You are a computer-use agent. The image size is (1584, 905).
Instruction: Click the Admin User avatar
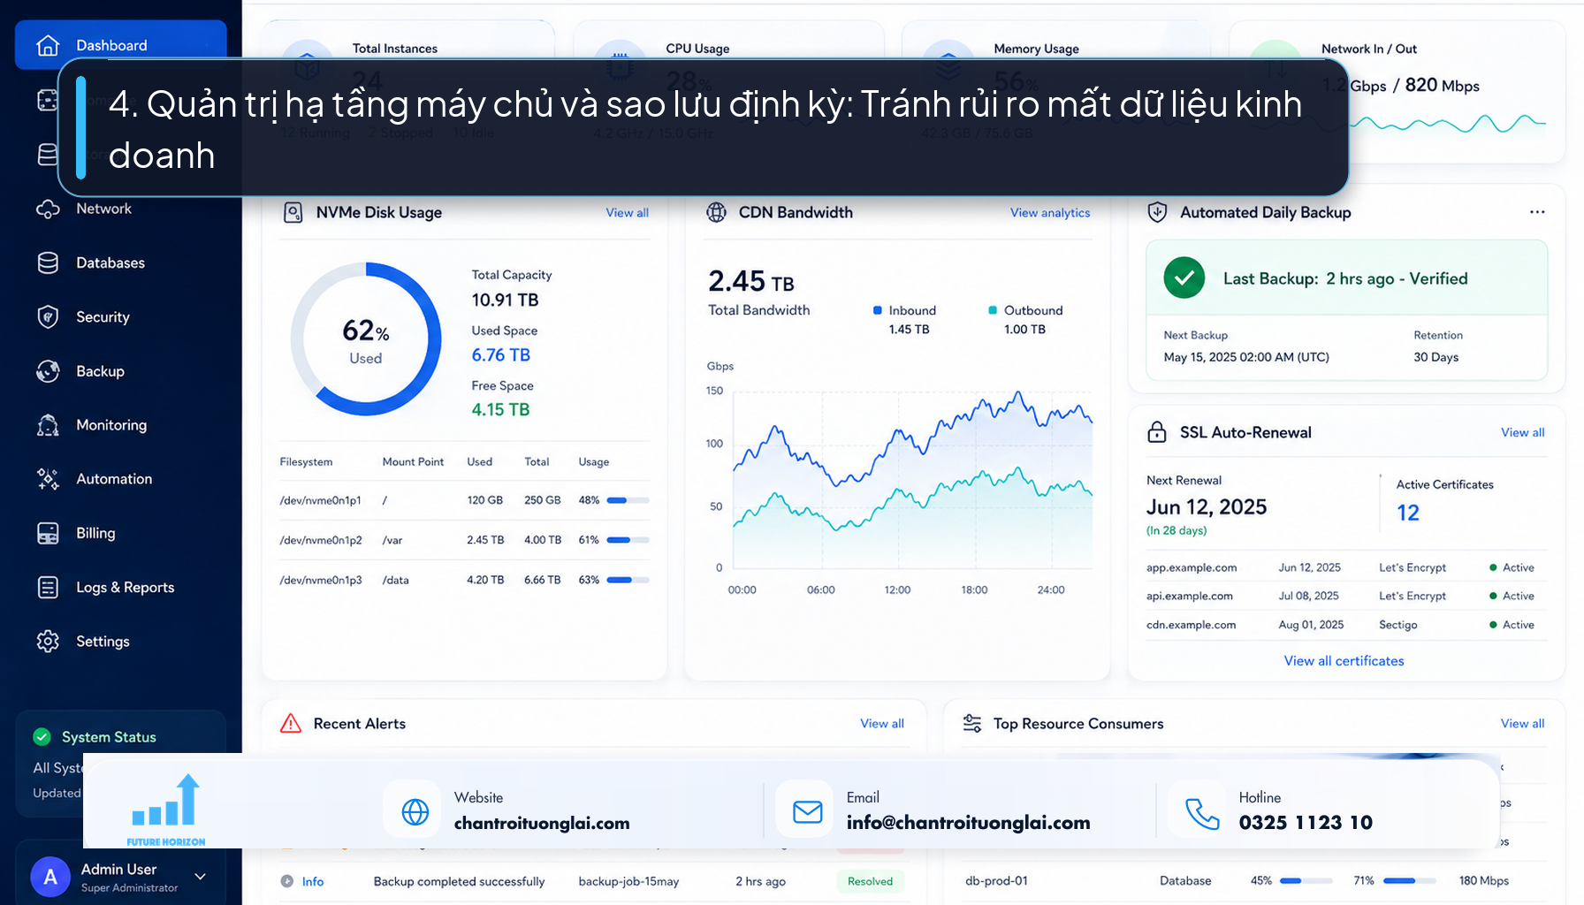(x=50, y=878)
